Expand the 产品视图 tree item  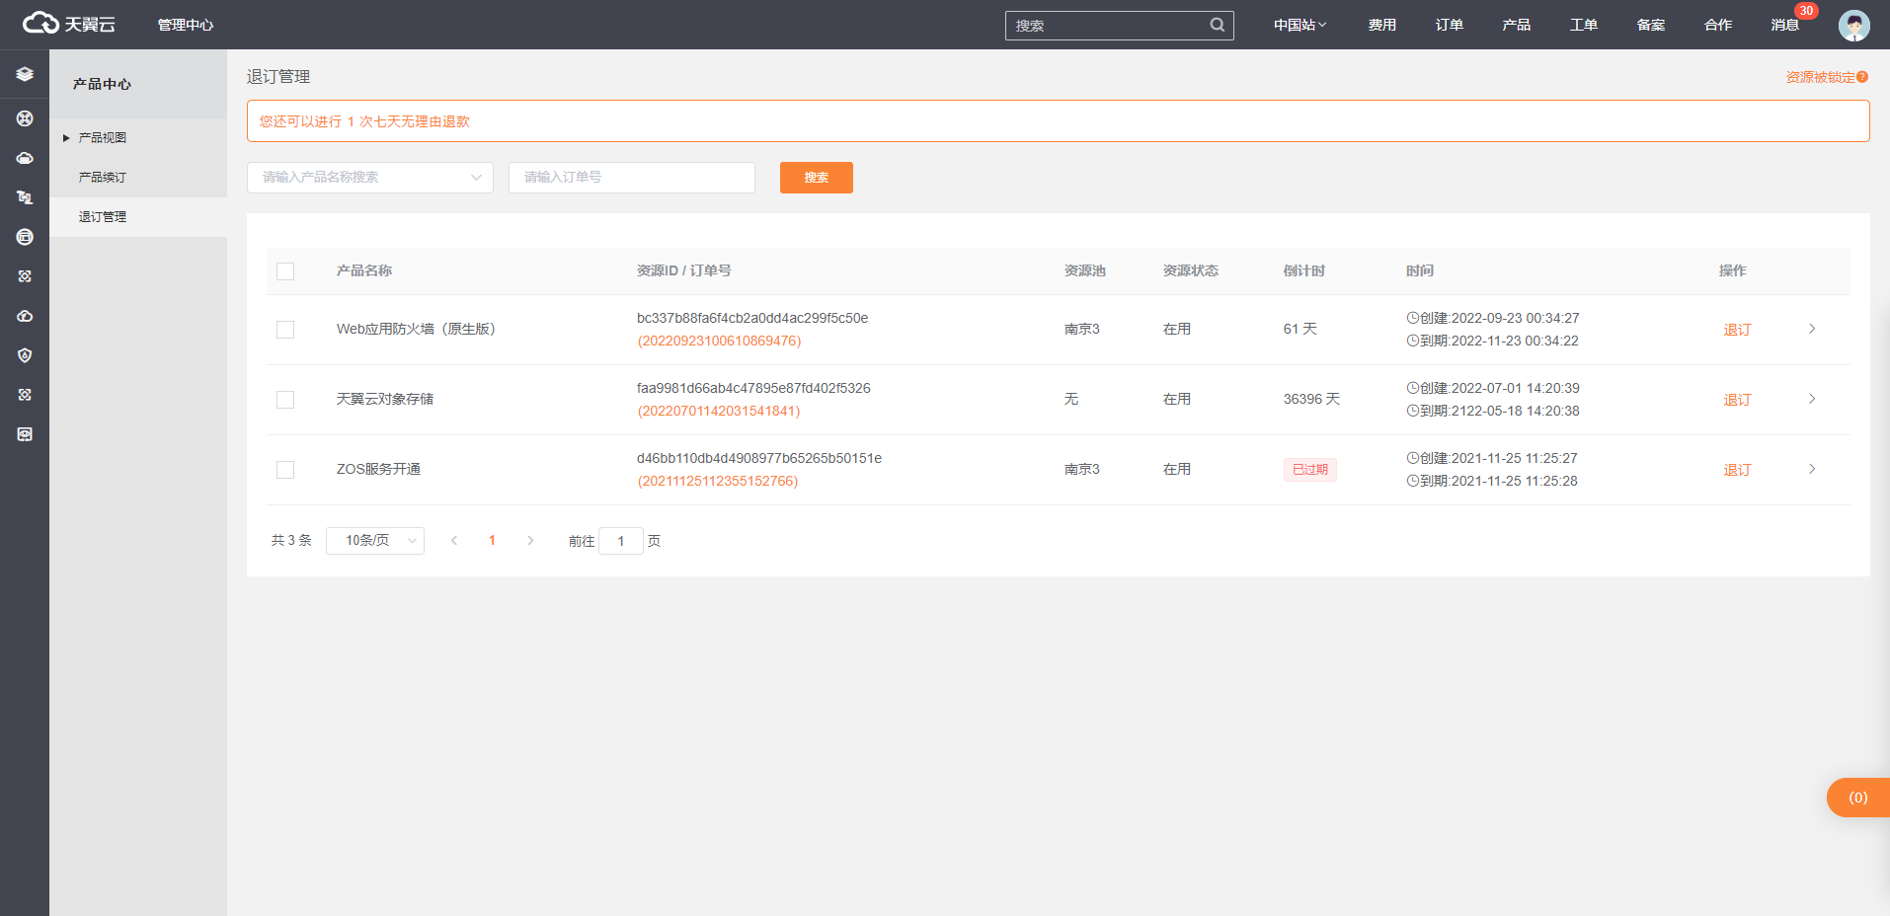pos(66,138)
